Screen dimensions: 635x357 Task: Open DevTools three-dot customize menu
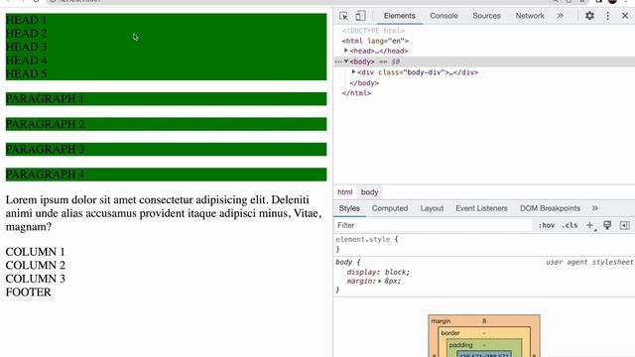point(607,16)
